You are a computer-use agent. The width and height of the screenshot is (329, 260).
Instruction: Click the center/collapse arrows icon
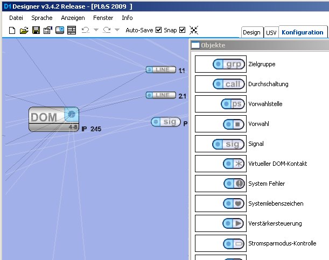pyautogui.click(x=194, y=30)
